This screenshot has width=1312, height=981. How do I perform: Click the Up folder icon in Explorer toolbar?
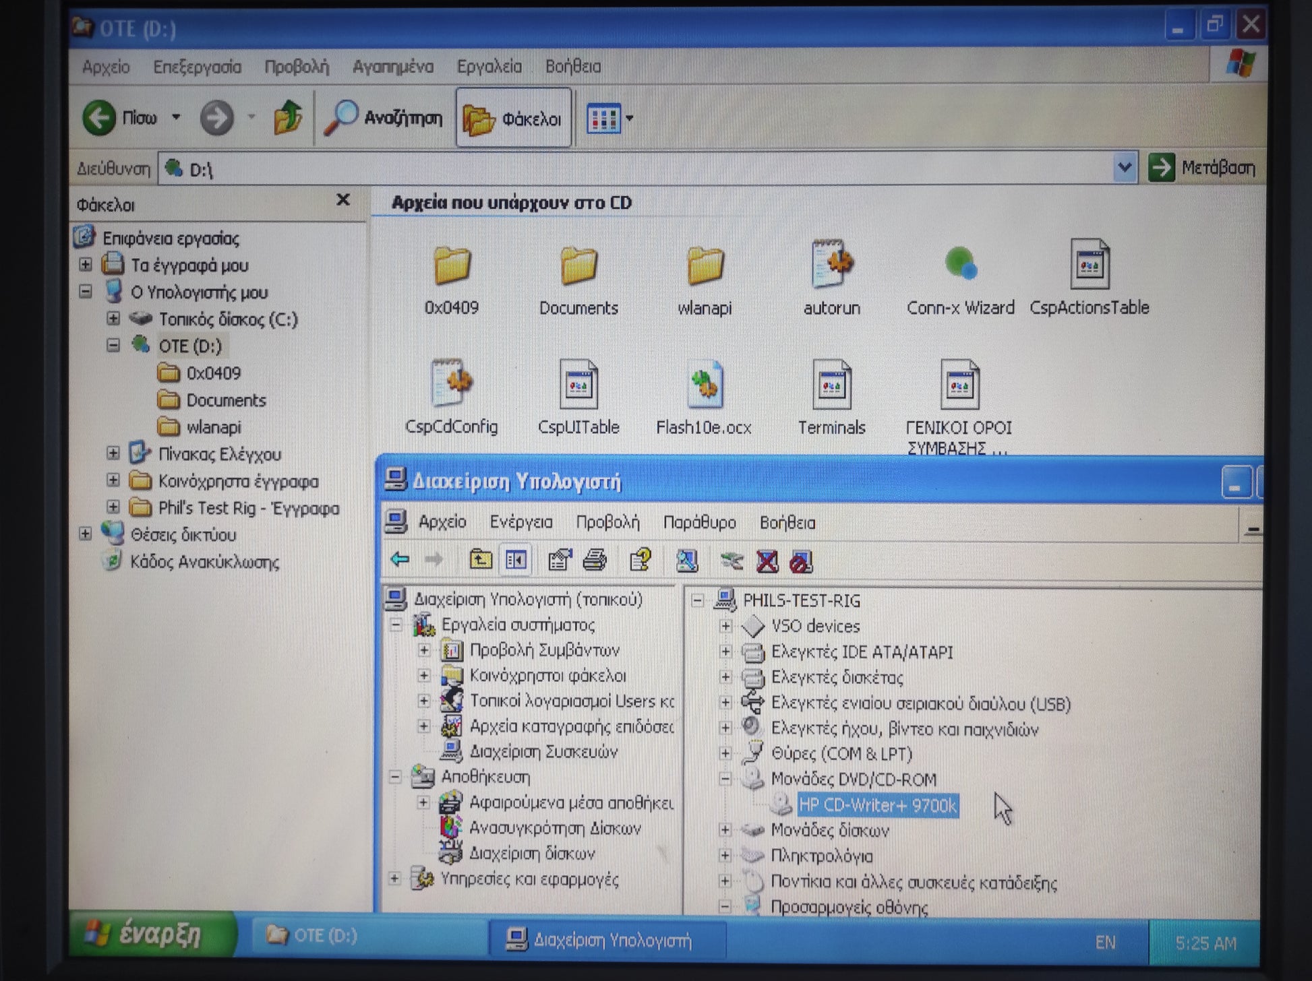[x=288, y=118]
